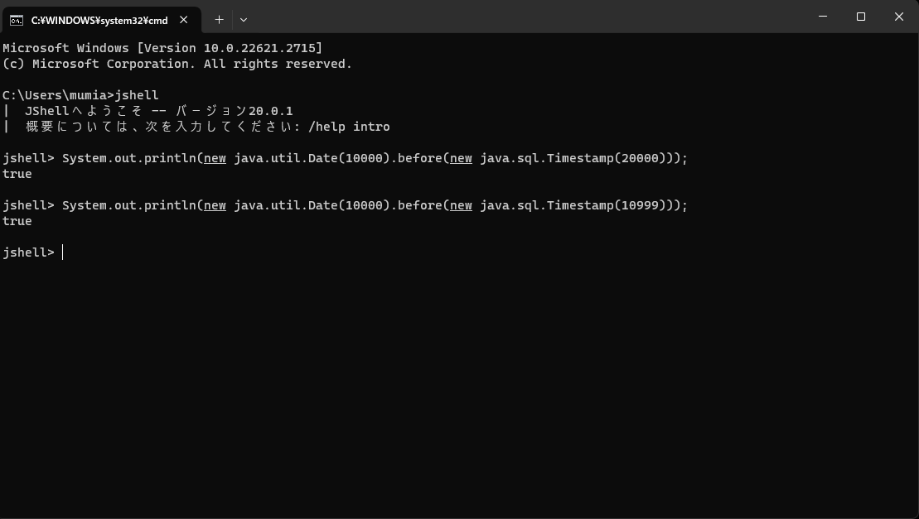This screenshot has height=519, width=919.
Task: Expand the terminal tab dropdown arrow
Action: (x=243, y=19)
